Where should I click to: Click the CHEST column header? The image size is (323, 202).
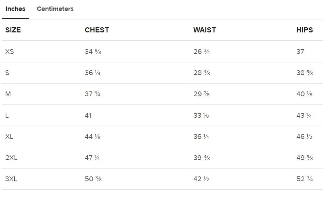click(97, 30)
